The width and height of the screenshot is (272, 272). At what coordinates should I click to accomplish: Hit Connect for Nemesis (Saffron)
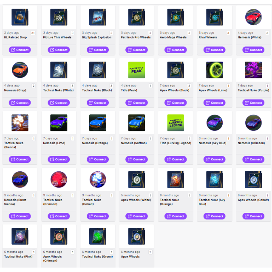tap(136, 159)
